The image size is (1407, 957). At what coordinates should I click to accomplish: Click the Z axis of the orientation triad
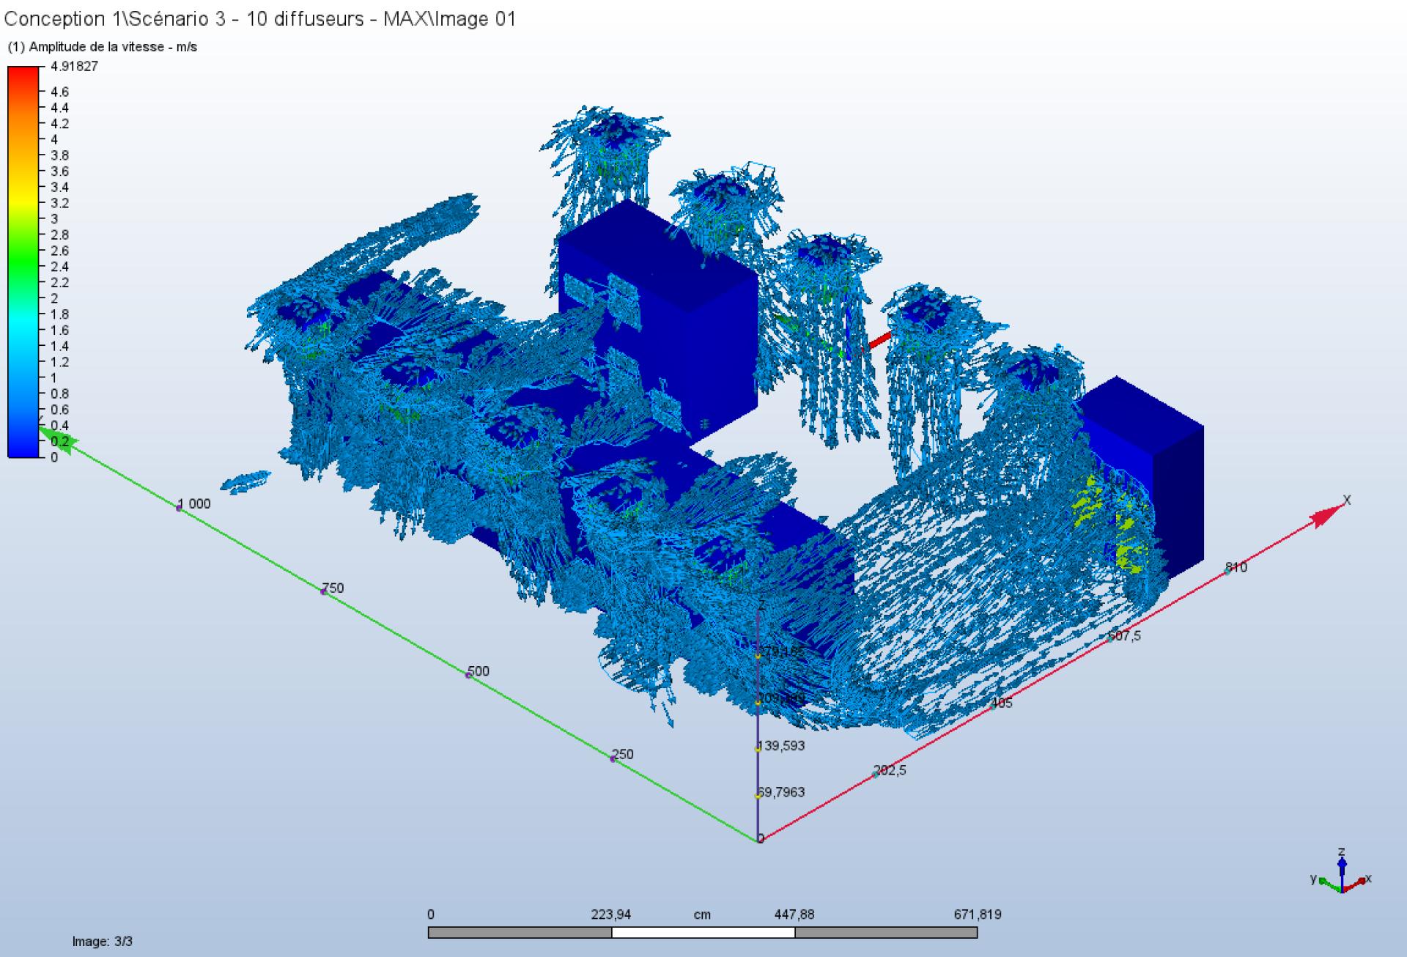point(1342,871)
